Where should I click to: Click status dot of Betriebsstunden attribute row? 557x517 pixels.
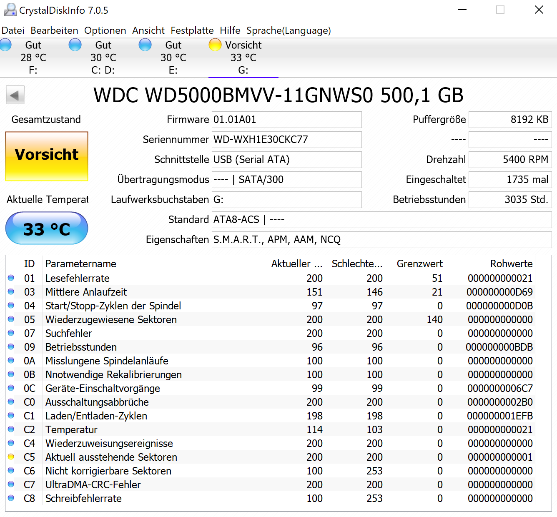point(11,346)
